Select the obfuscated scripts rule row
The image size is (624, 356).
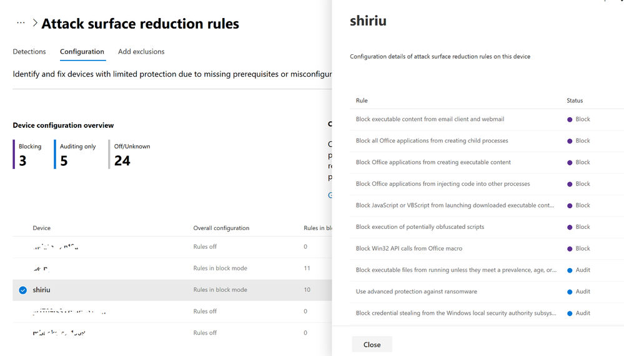pos(487,228)
